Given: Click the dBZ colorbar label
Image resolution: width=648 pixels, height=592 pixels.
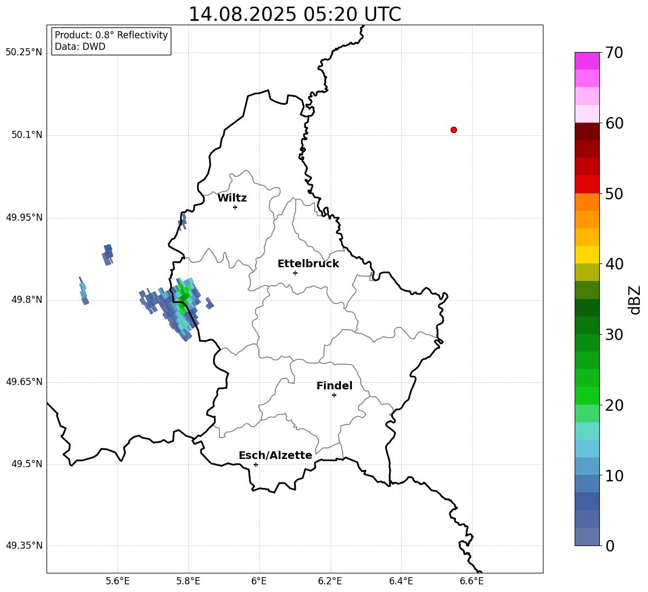Looking at the screenshot, I should [x=634, y=300].
